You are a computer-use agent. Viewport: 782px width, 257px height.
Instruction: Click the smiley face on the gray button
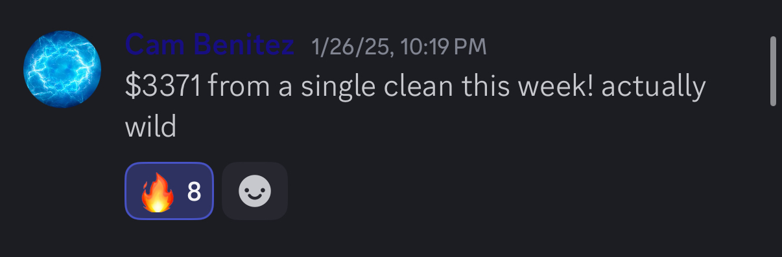click(255, 192)
